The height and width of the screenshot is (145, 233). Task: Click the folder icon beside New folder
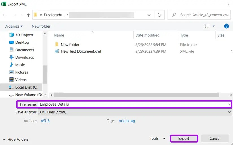click(56, 44)
